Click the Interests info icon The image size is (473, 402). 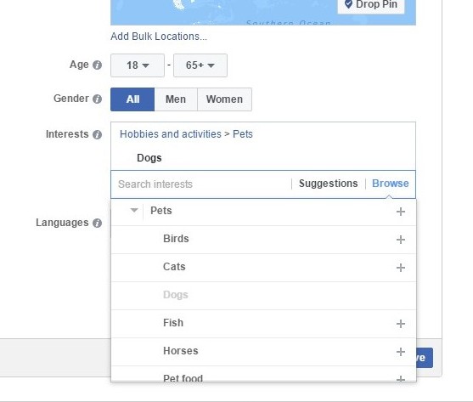(x=97, y=134)
